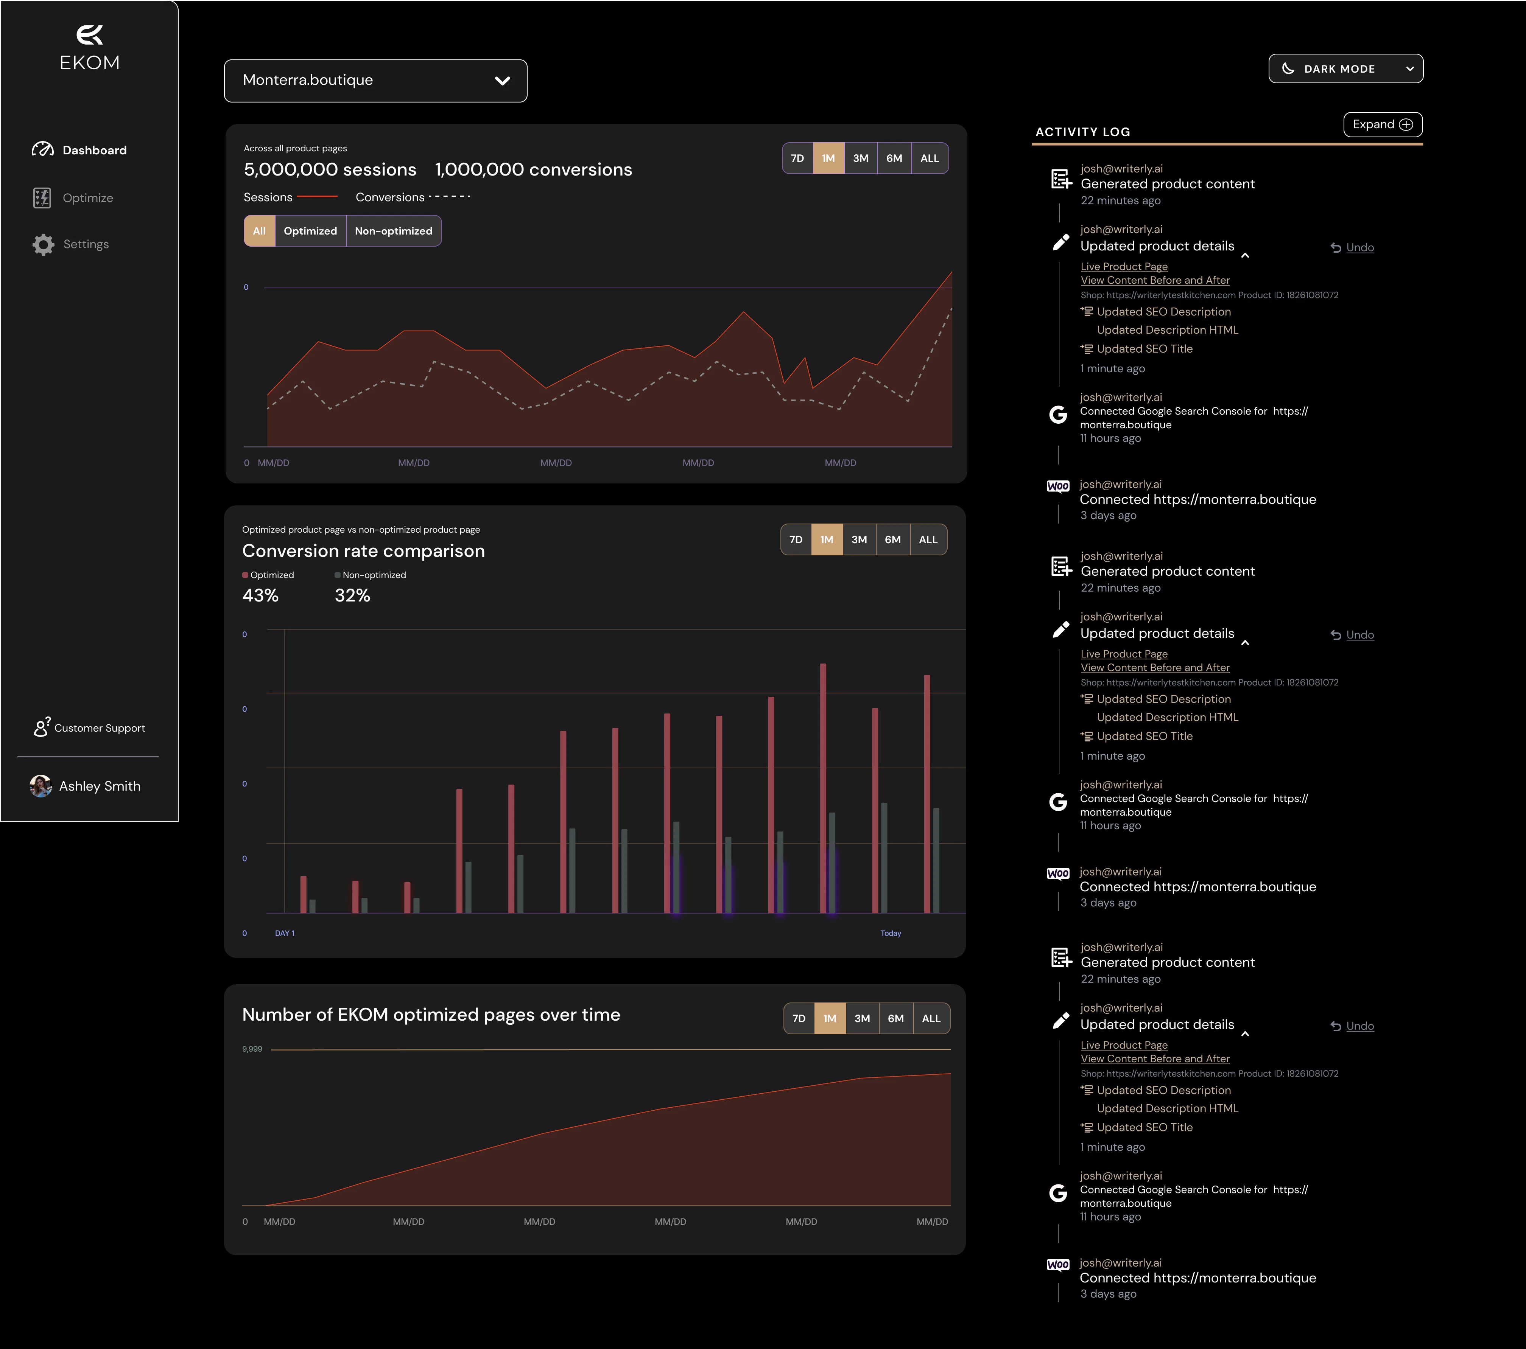
Task: Filter sessions chart to Non-optimized pages
Action: click(x=394, y=230)
